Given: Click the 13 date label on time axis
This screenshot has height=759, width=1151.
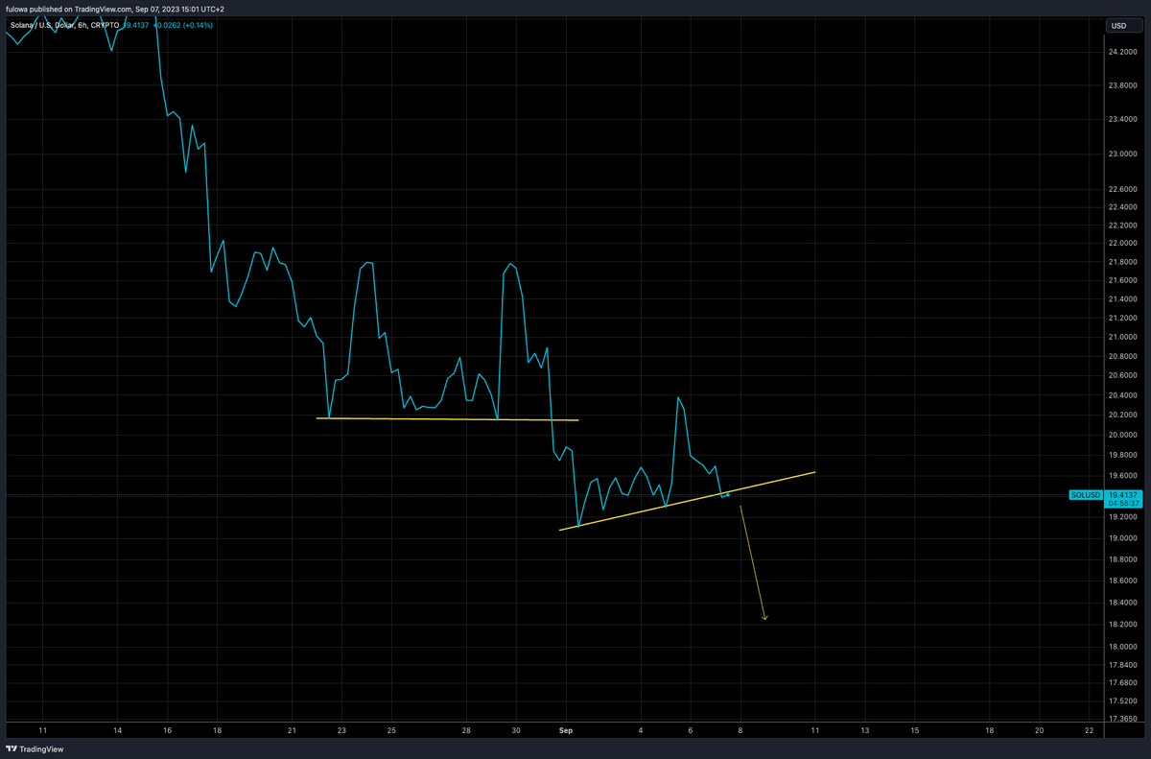Looking at the screenshot, I should point(865,730).
